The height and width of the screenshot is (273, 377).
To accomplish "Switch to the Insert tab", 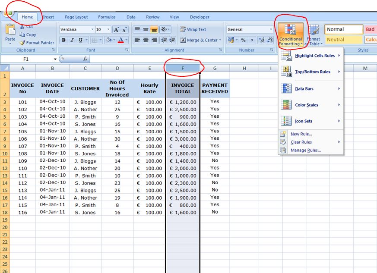I will point(48,17).
